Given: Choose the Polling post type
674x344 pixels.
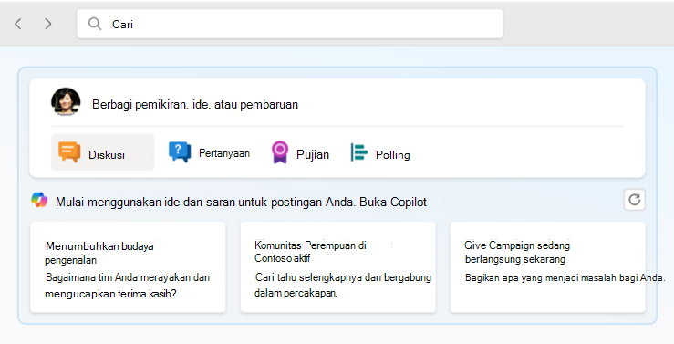Looking at the screenshot, I should pos(380,152).
